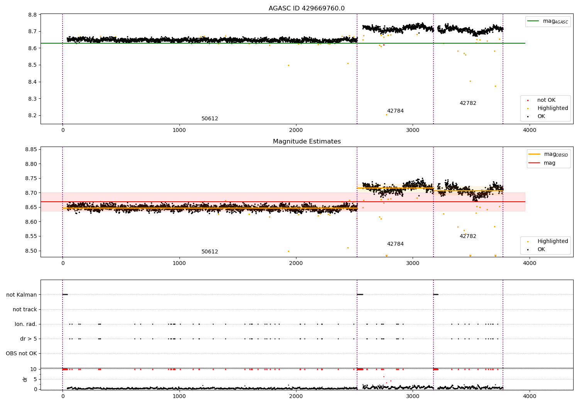Click the 8.85 y-axis tick label
Viewport: 579px width, 405px height.
(x=31, y=150)
